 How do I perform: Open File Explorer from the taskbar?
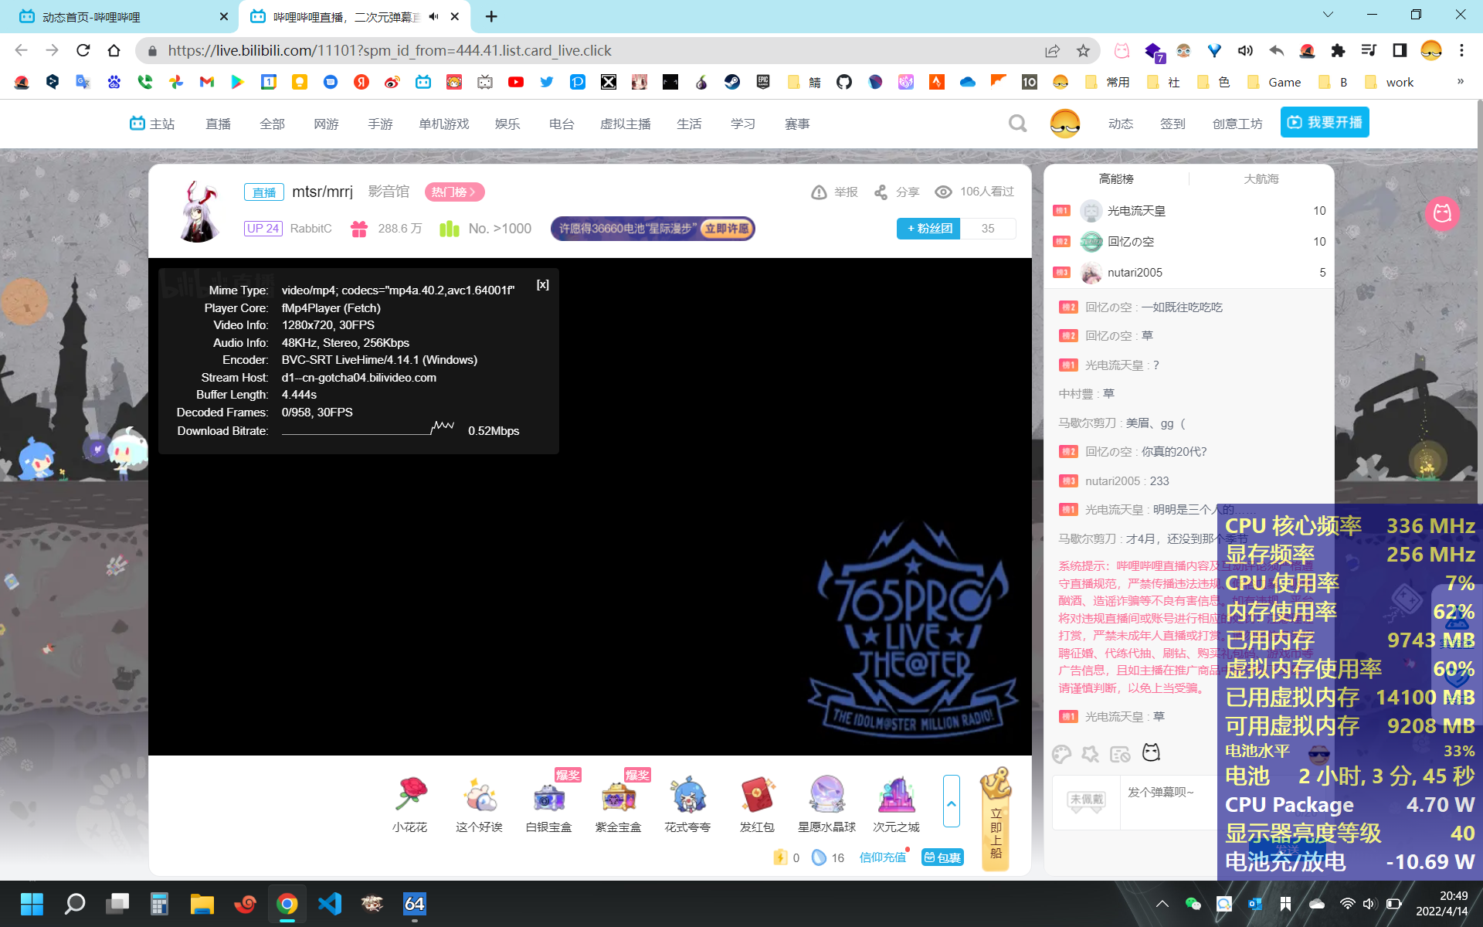pyautogui.click(x=202, y=904)
